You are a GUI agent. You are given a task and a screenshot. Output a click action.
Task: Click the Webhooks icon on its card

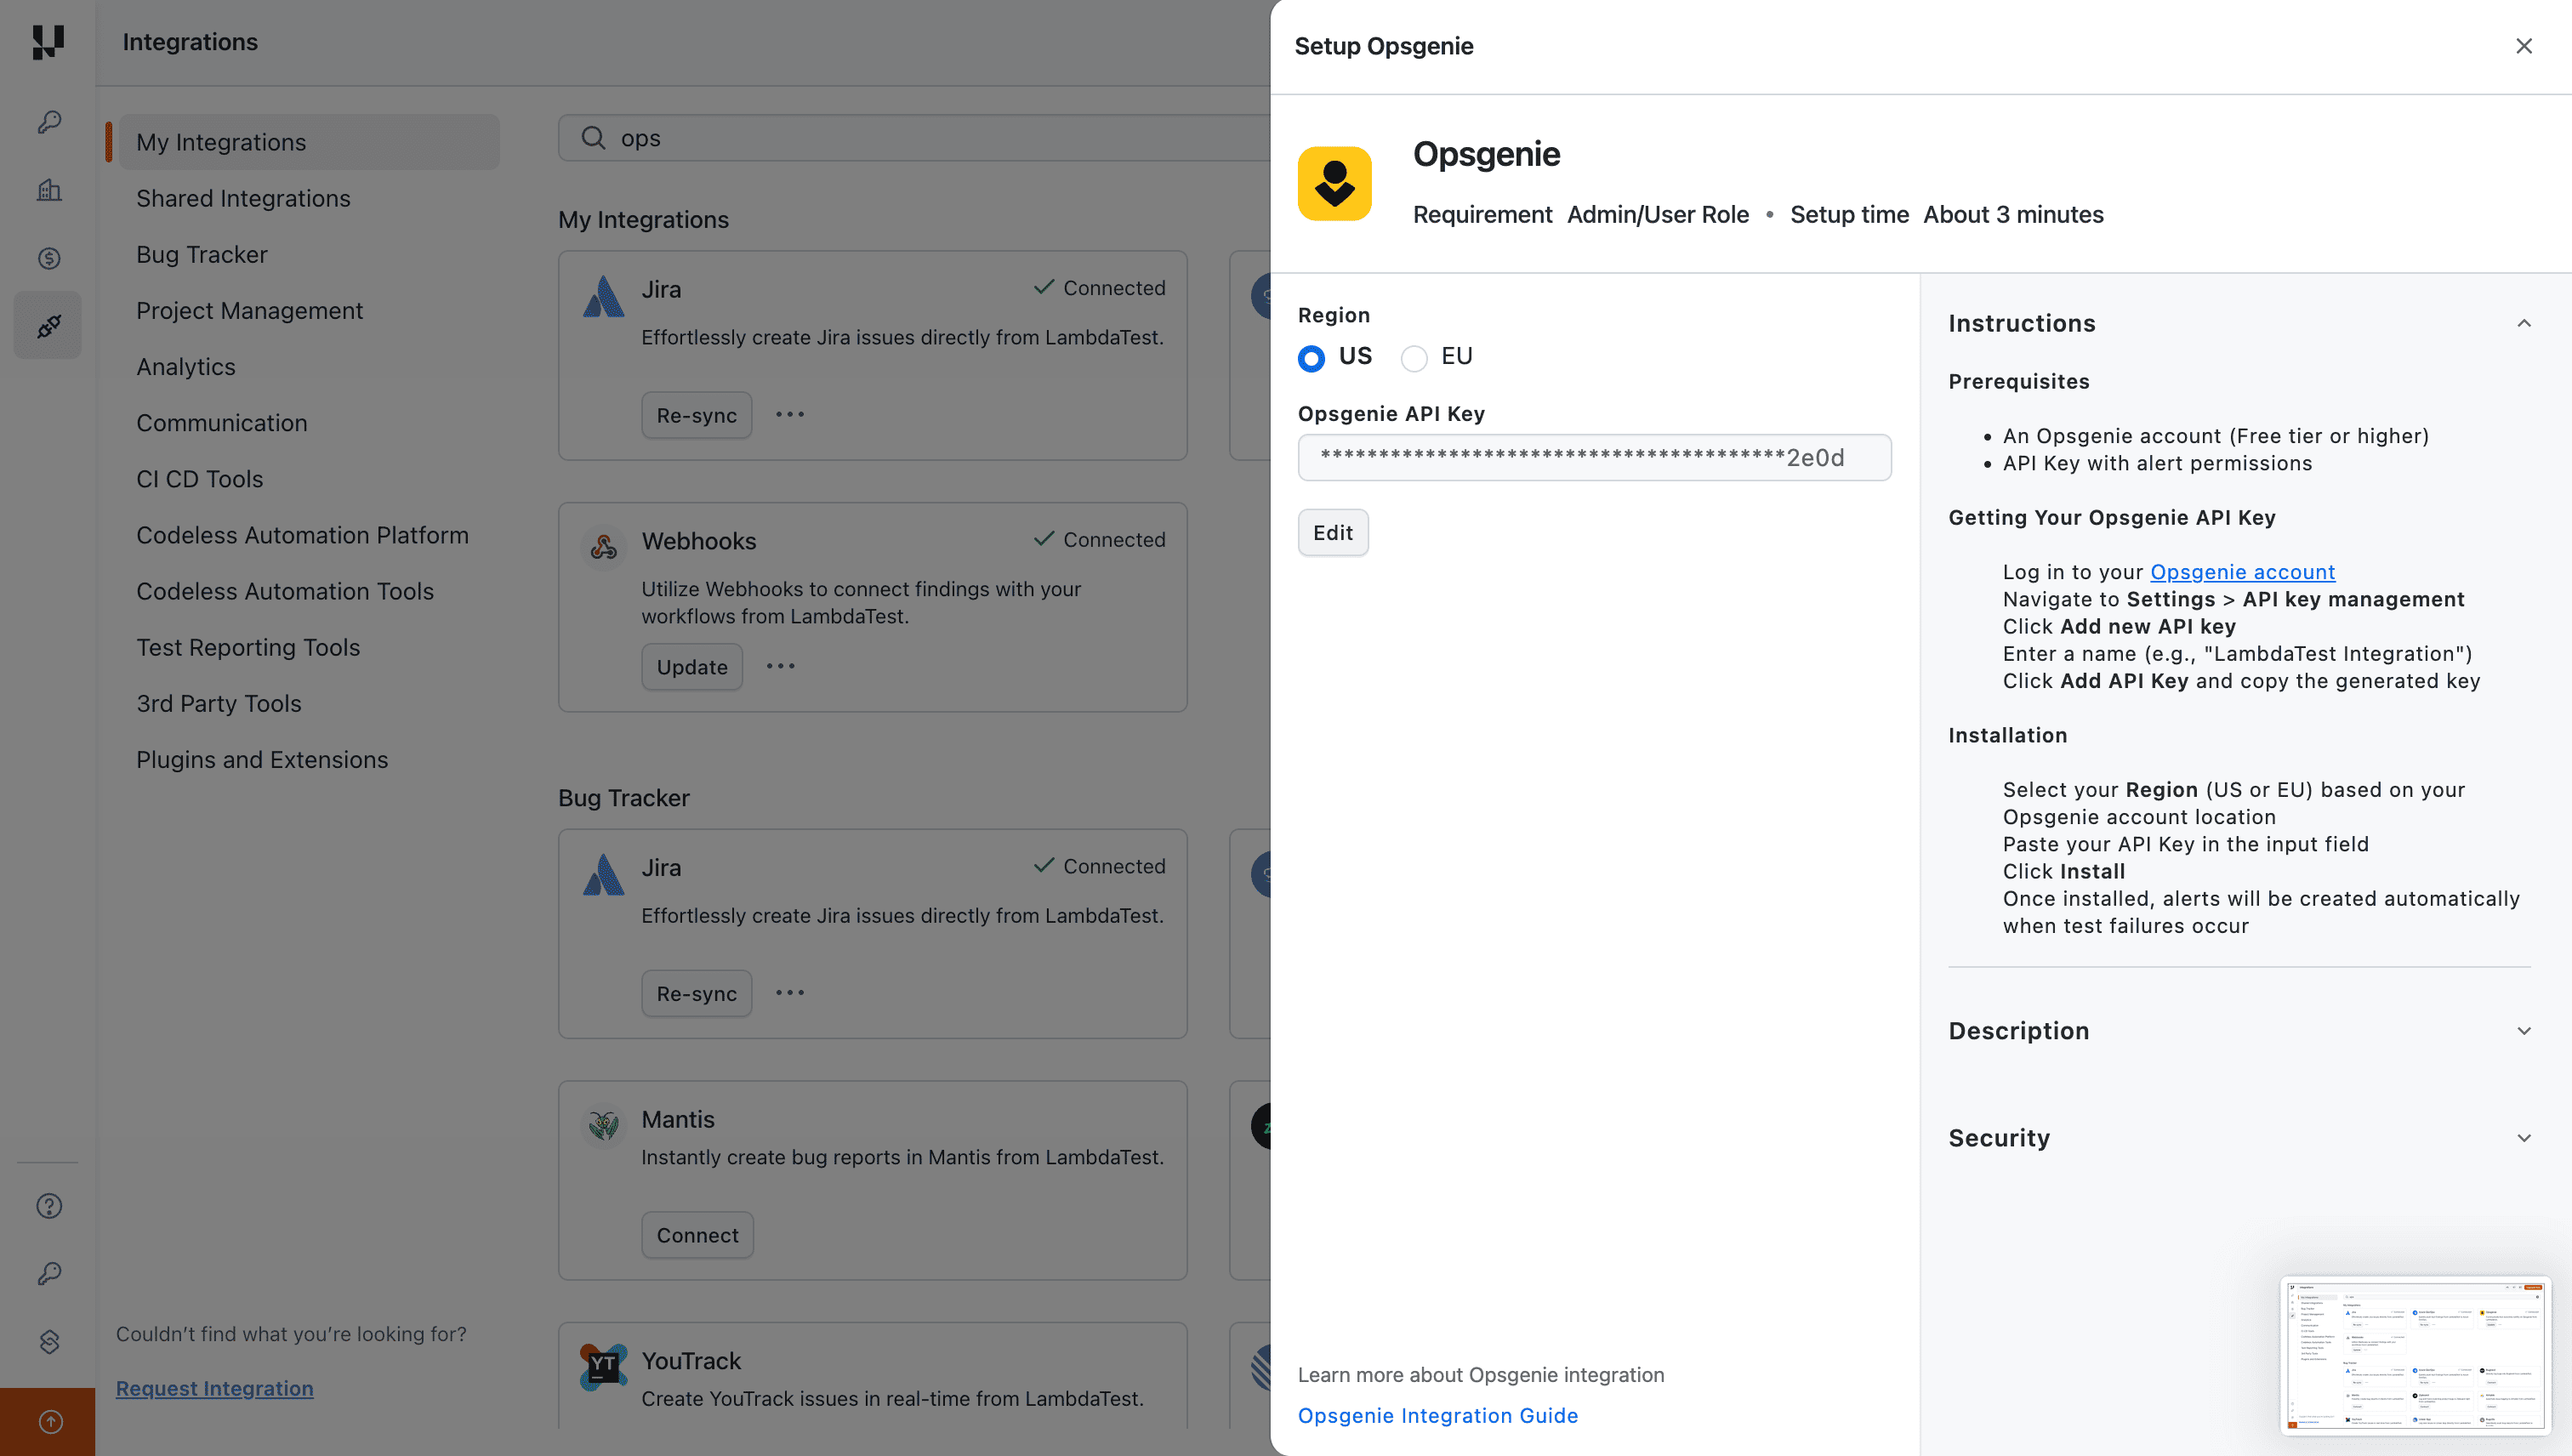click(x=603, y=547)
